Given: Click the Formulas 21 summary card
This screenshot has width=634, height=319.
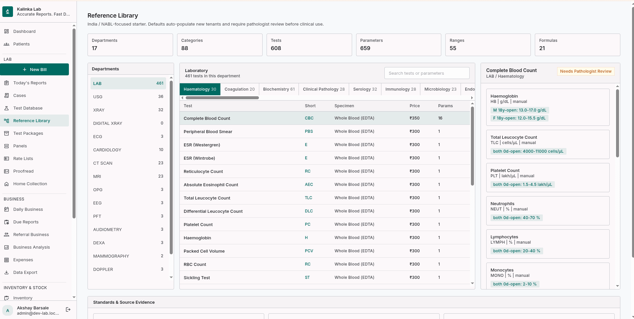Looking at the screenshot, I should point(577,45).
